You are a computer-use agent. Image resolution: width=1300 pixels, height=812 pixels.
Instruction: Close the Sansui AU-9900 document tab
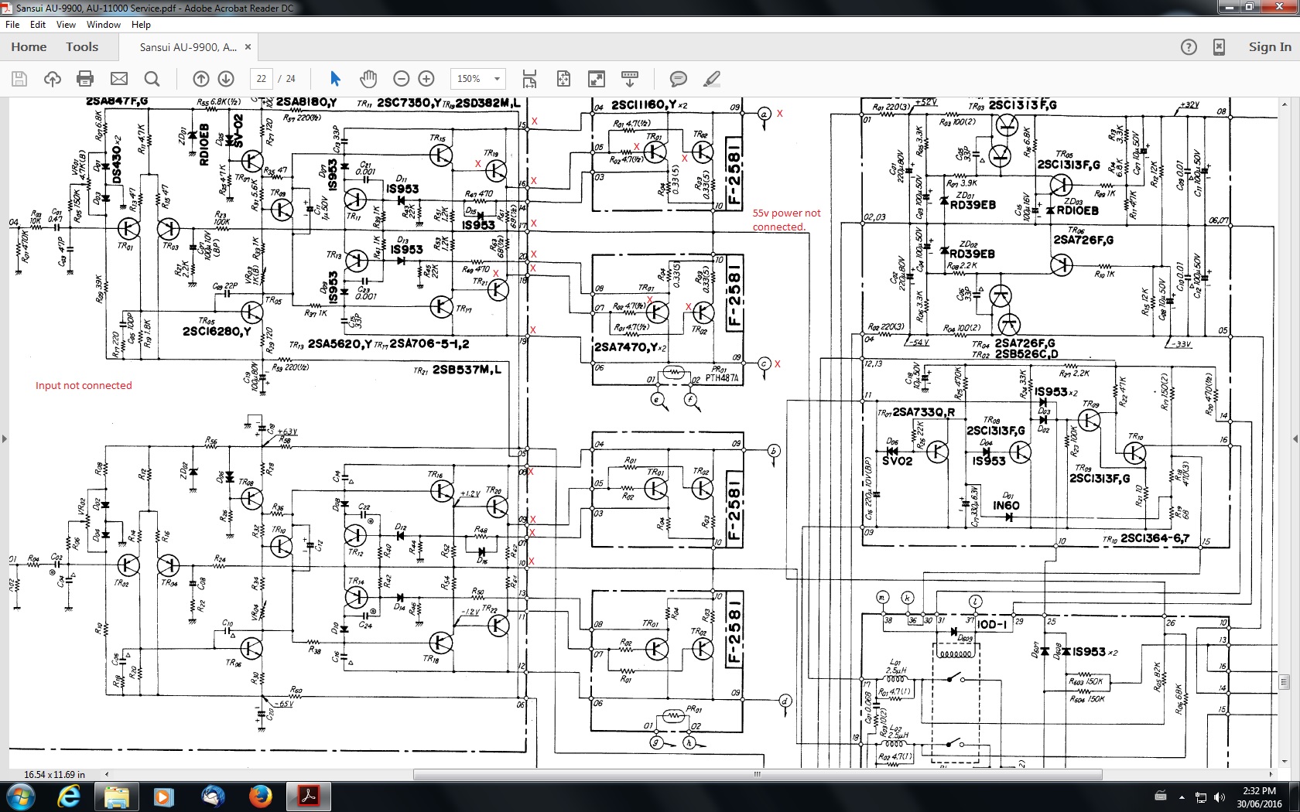pos(248,47)
